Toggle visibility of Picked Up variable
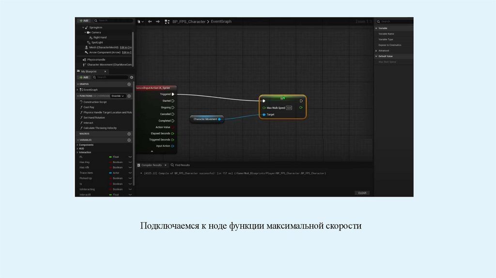496x278 pixels. coord(130,178)
